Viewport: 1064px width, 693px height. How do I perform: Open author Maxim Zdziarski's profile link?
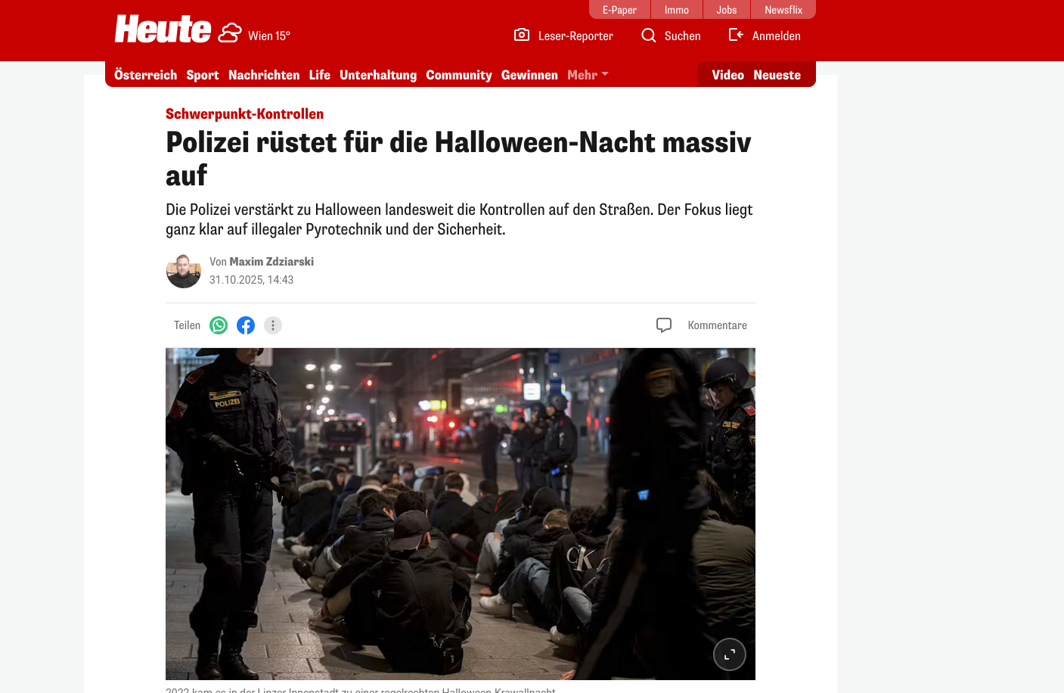pyautogui.click(x=271, y=262)
